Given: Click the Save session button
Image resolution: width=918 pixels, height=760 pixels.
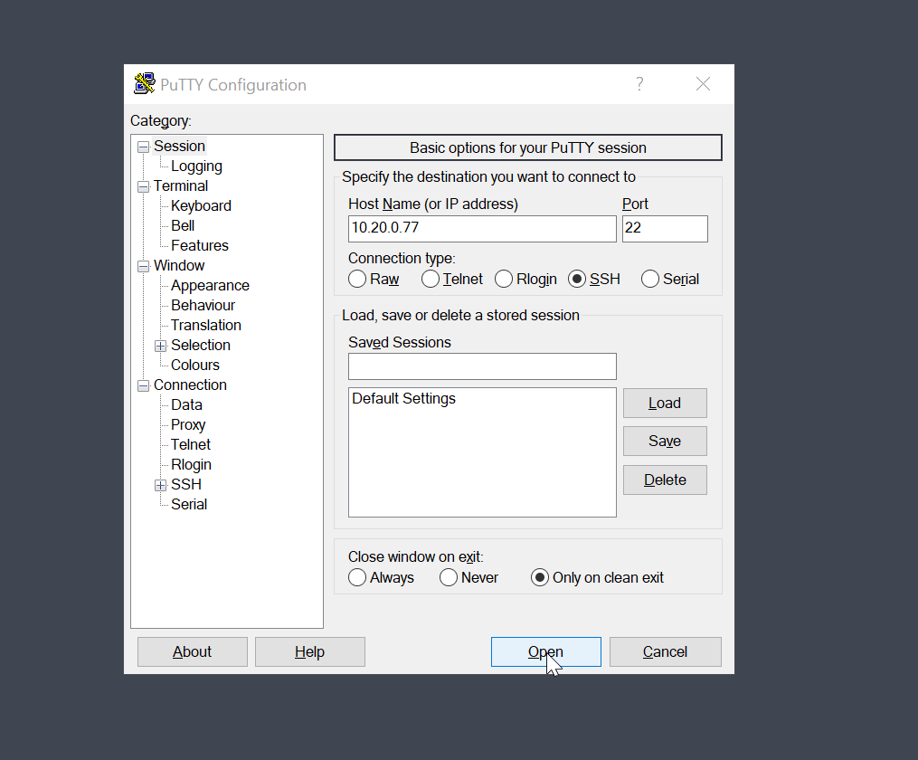Looking at the screenshot, I should coord(665,441).
